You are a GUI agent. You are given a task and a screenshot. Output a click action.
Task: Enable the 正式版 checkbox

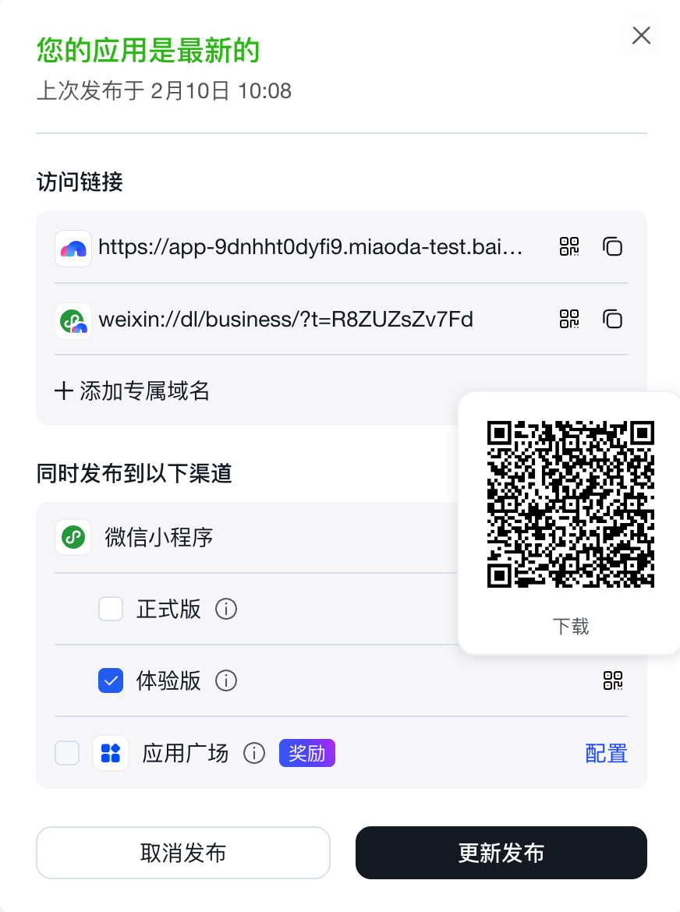click(111, 609)
